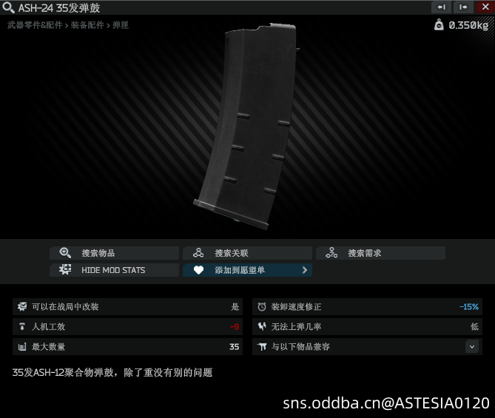
Task: Click the 搜索关联 button
Action: click(247, 253)
